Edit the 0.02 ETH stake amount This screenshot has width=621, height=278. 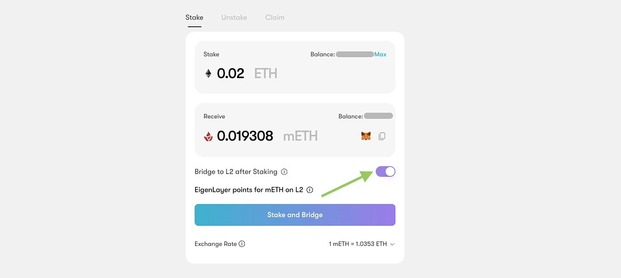tap(230, 73)
